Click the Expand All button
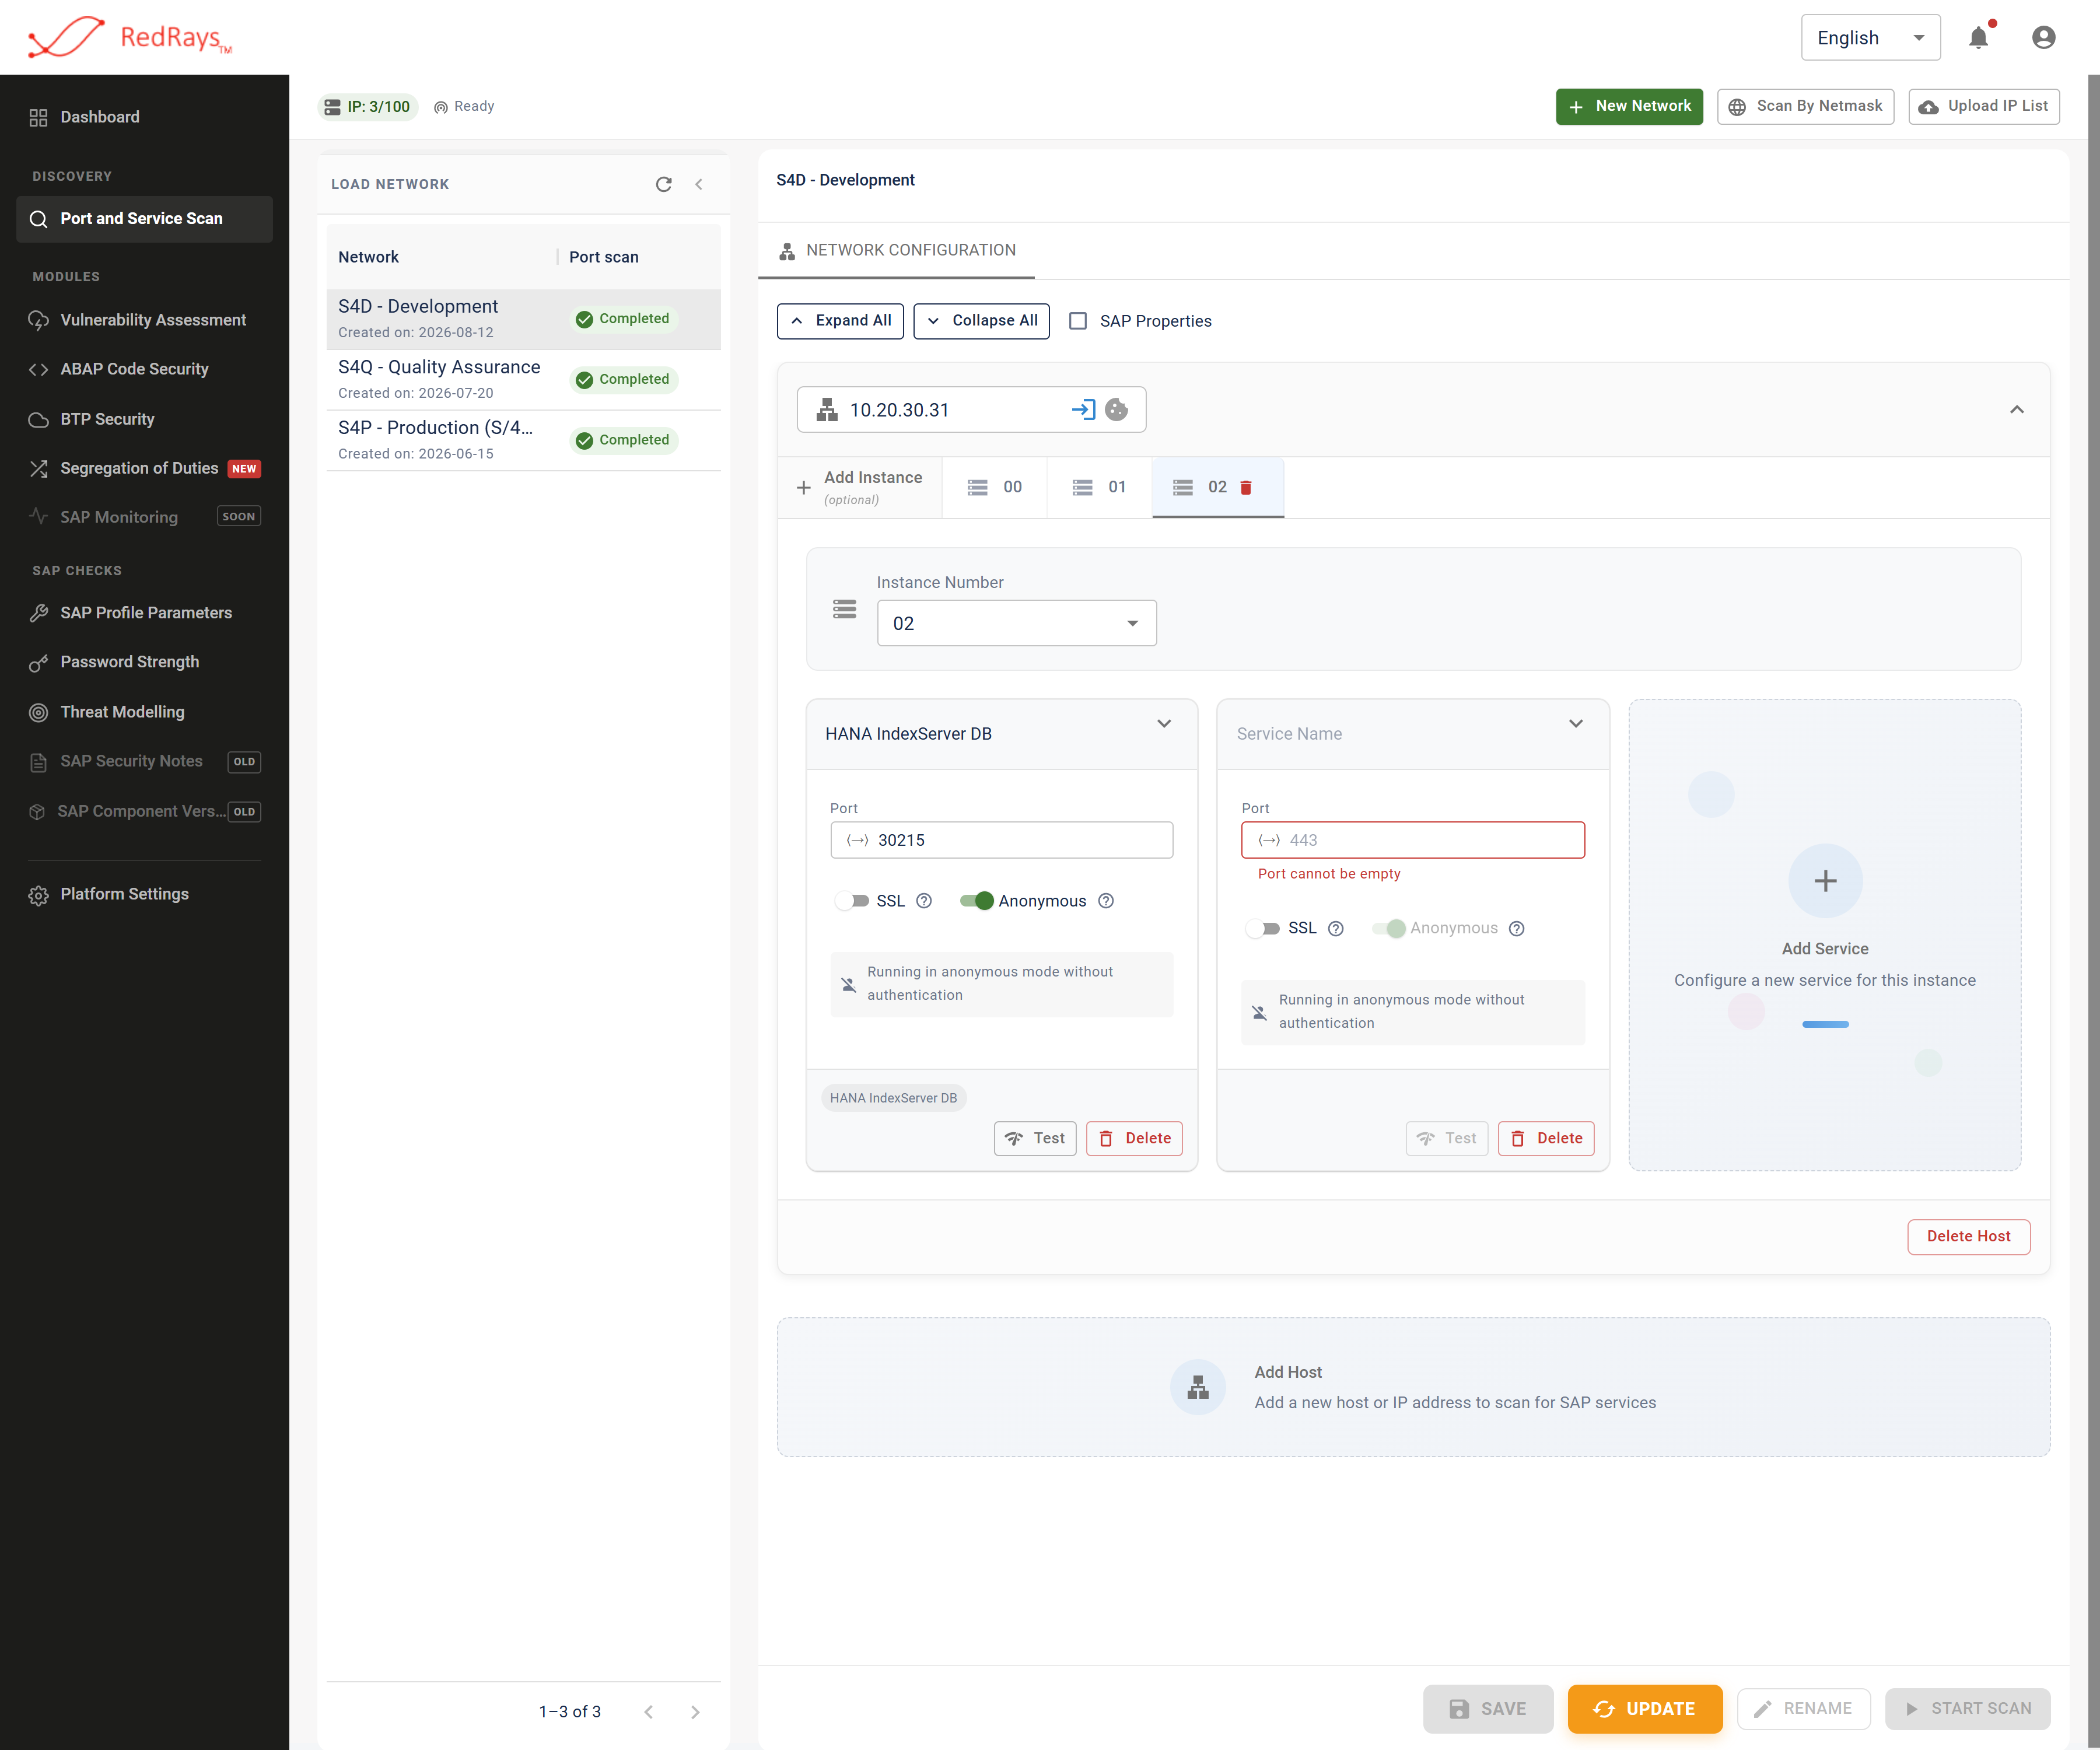Viewport: 2100px width, 1750px height. (x=840, y=321)
